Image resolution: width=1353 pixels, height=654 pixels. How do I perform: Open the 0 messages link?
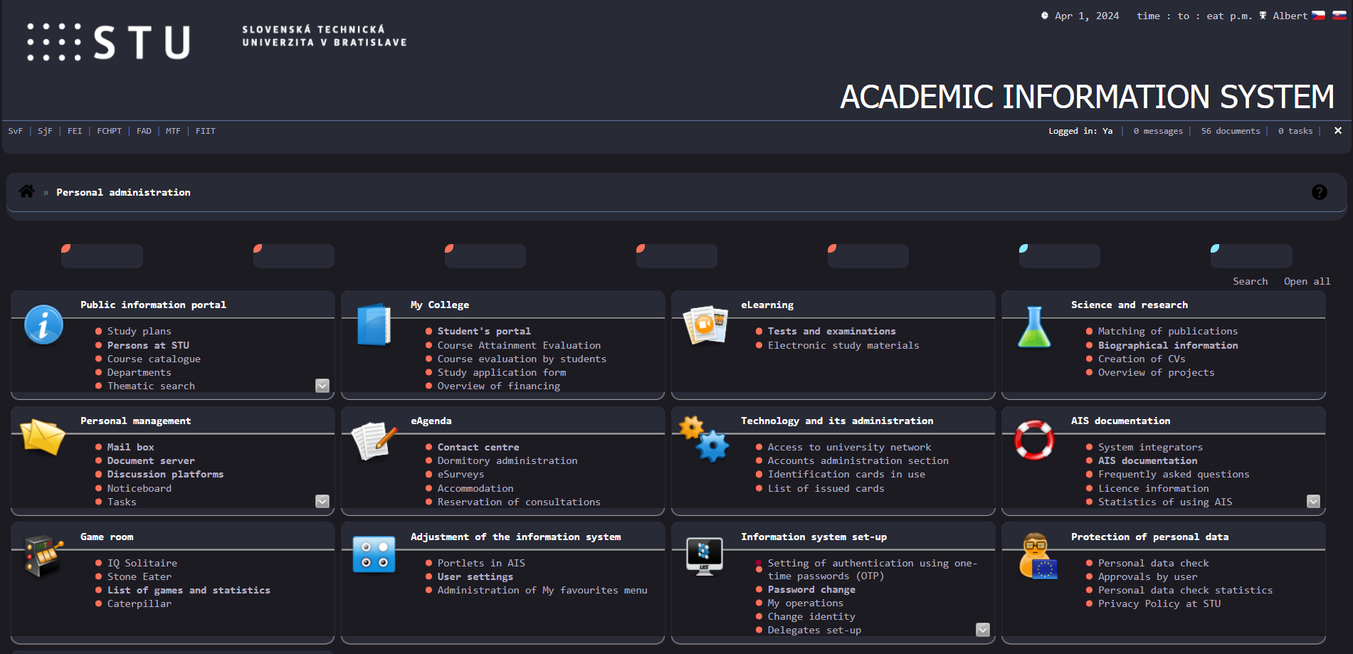[x=1158, y=131]
